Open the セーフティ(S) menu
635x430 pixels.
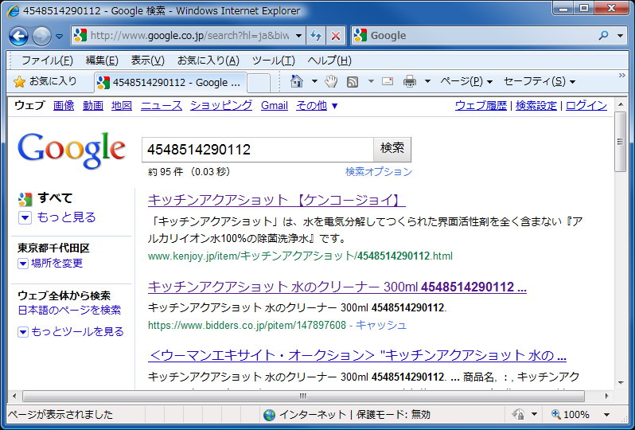pyautogui.click(x=540, y=81)
